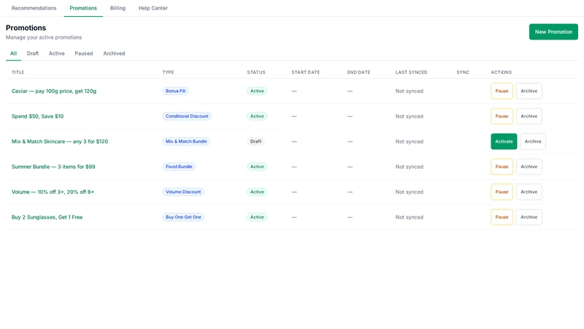Archive the Summer Bundle promotion

[529, 167]
